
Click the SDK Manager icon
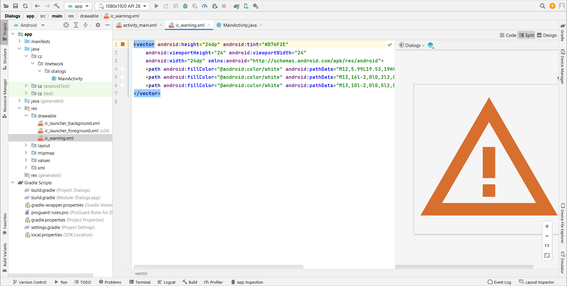256,6
